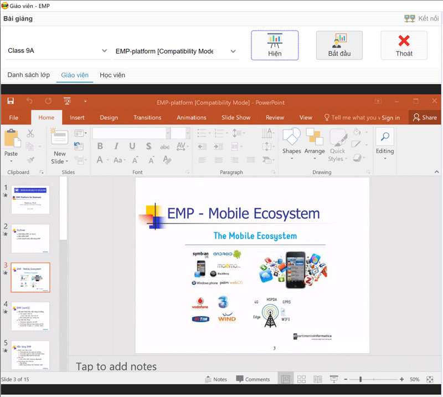Switch to the Animations tab
This screenshot has width=443, height=397.
pos(192,118)
